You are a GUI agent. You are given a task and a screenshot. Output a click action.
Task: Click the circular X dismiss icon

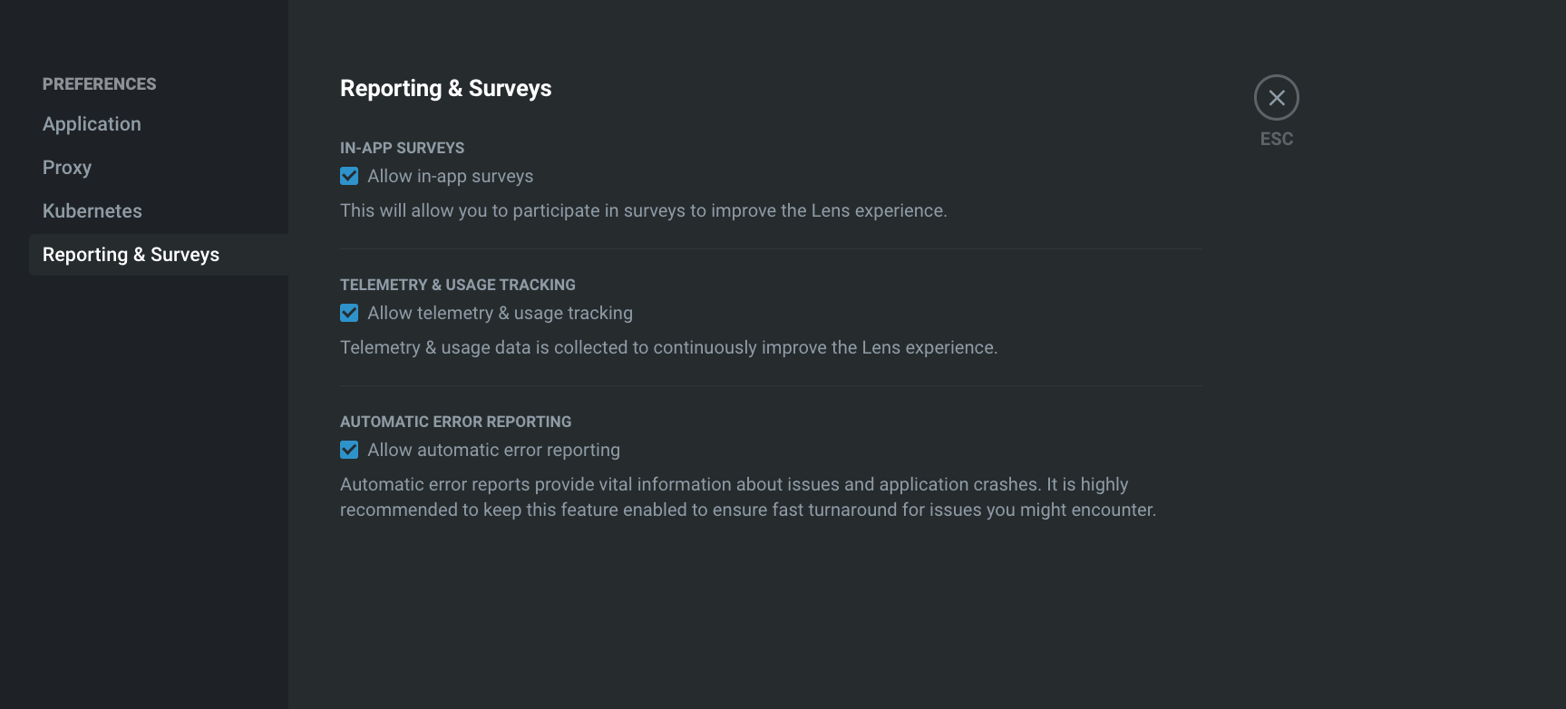(1276, 97)
